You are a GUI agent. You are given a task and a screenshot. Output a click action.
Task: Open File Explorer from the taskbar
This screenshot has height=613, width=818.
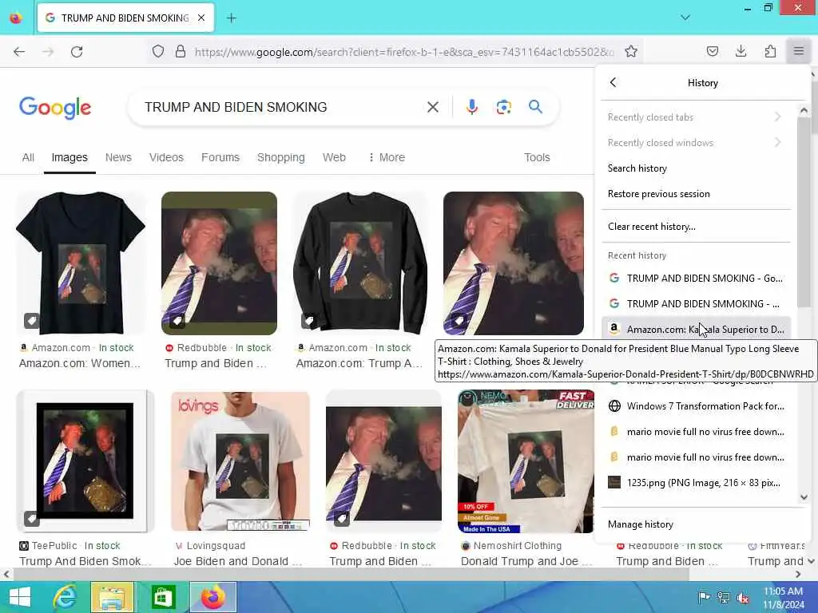tap(113, 597)
